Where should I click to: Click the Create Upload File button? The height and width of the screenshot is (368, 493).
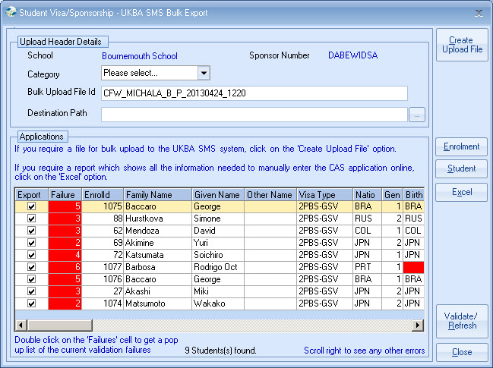coord(461,45)
